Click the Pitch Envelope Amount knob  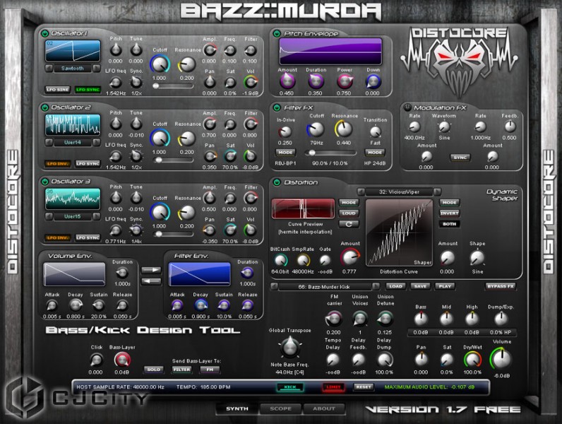click(287, 81)
